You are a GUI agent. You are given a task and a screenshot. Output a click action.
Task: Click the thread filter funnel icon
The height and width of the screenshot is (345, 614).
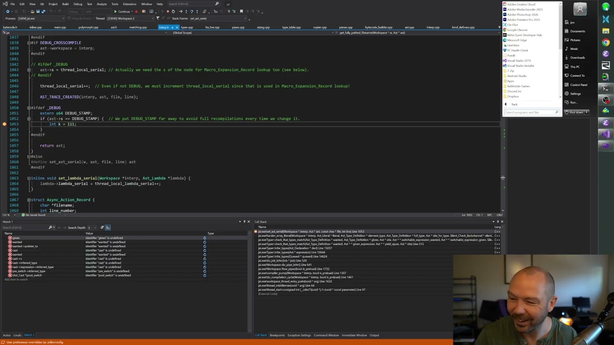[158, 18]
